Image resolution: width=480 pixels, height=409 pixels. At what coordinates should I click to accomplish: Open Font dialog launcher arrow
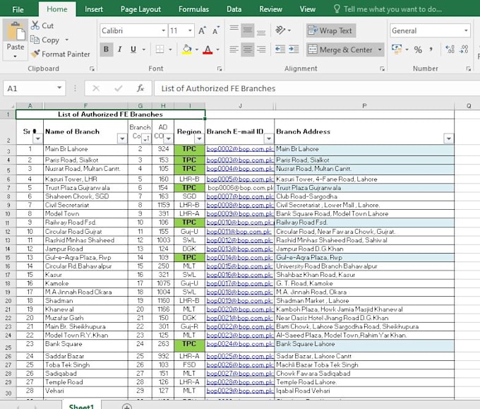[x=220, y=69]
